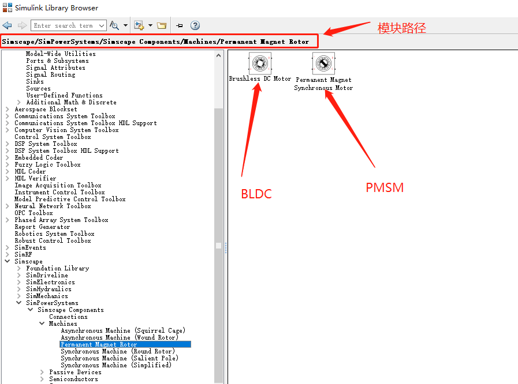Screen dimensions: 518x384
Task: Expand the Semiconductors node
Action: point(42,379)
